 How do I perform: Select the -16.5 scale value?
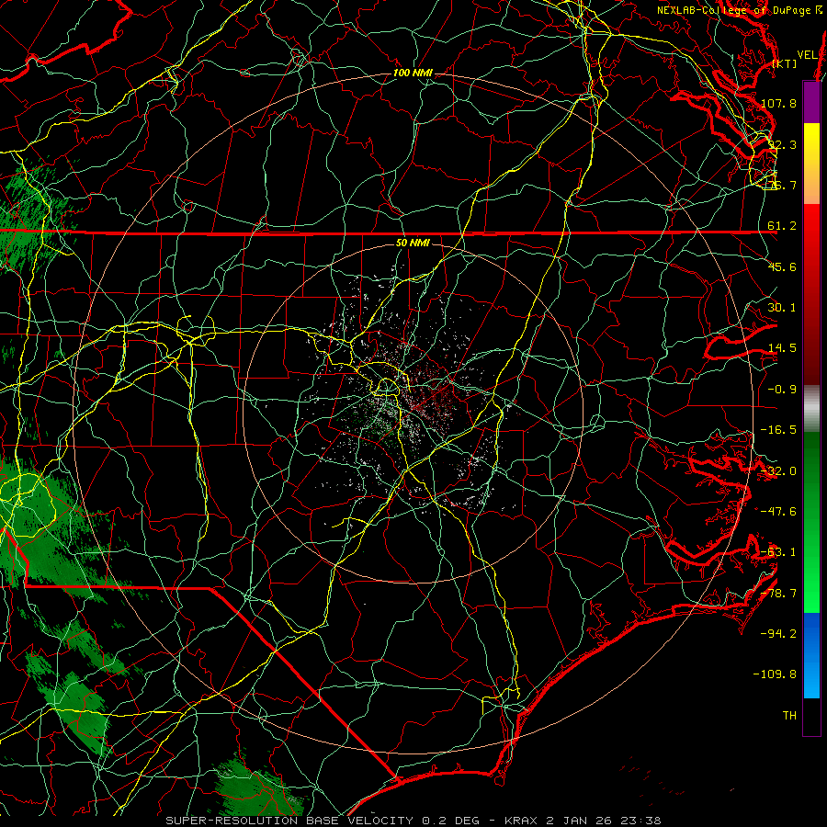click(x=778, y=430)
